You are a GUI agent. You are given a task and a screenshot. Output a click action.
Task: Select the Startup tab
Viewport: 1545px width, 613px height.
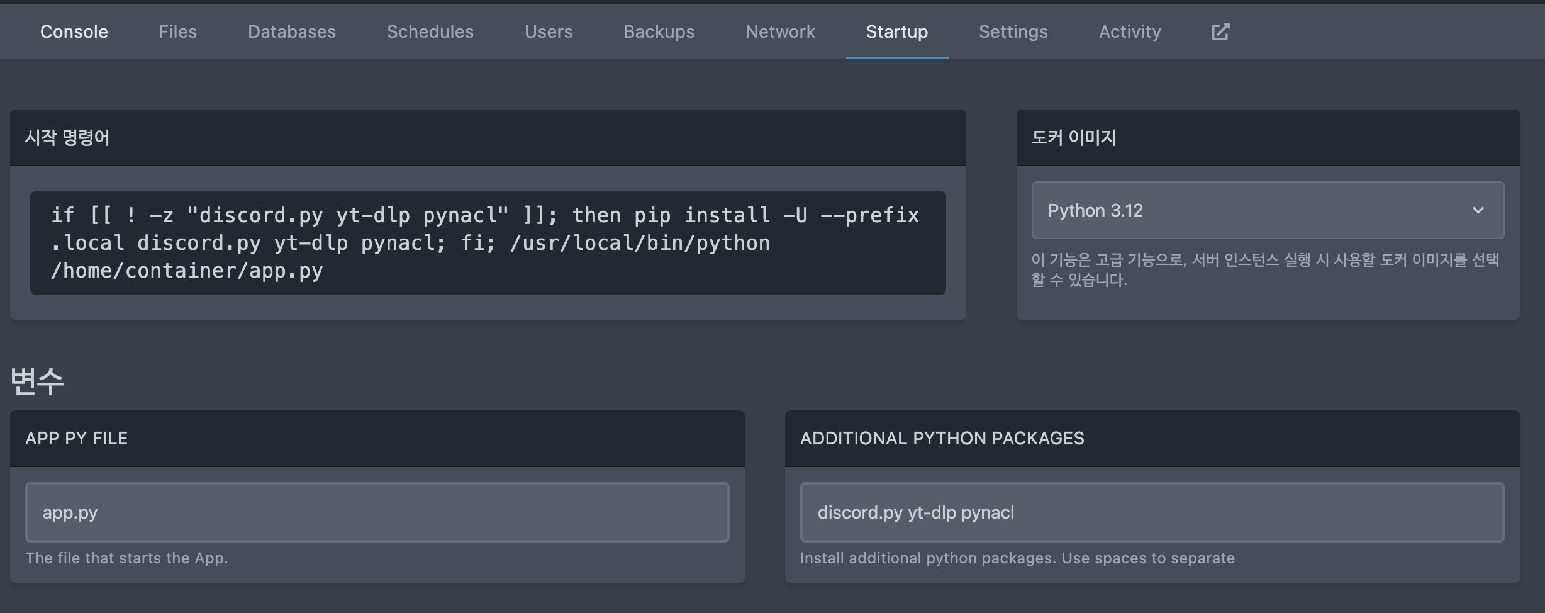896,31
